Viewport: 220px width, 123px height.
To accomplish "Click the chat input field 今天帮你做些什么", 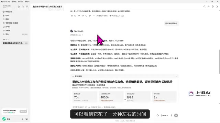I will coord(94,107).
